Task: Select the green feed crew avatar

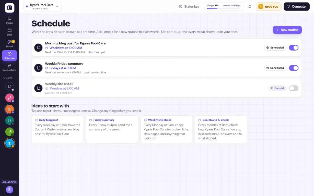Action: (9, 132)
